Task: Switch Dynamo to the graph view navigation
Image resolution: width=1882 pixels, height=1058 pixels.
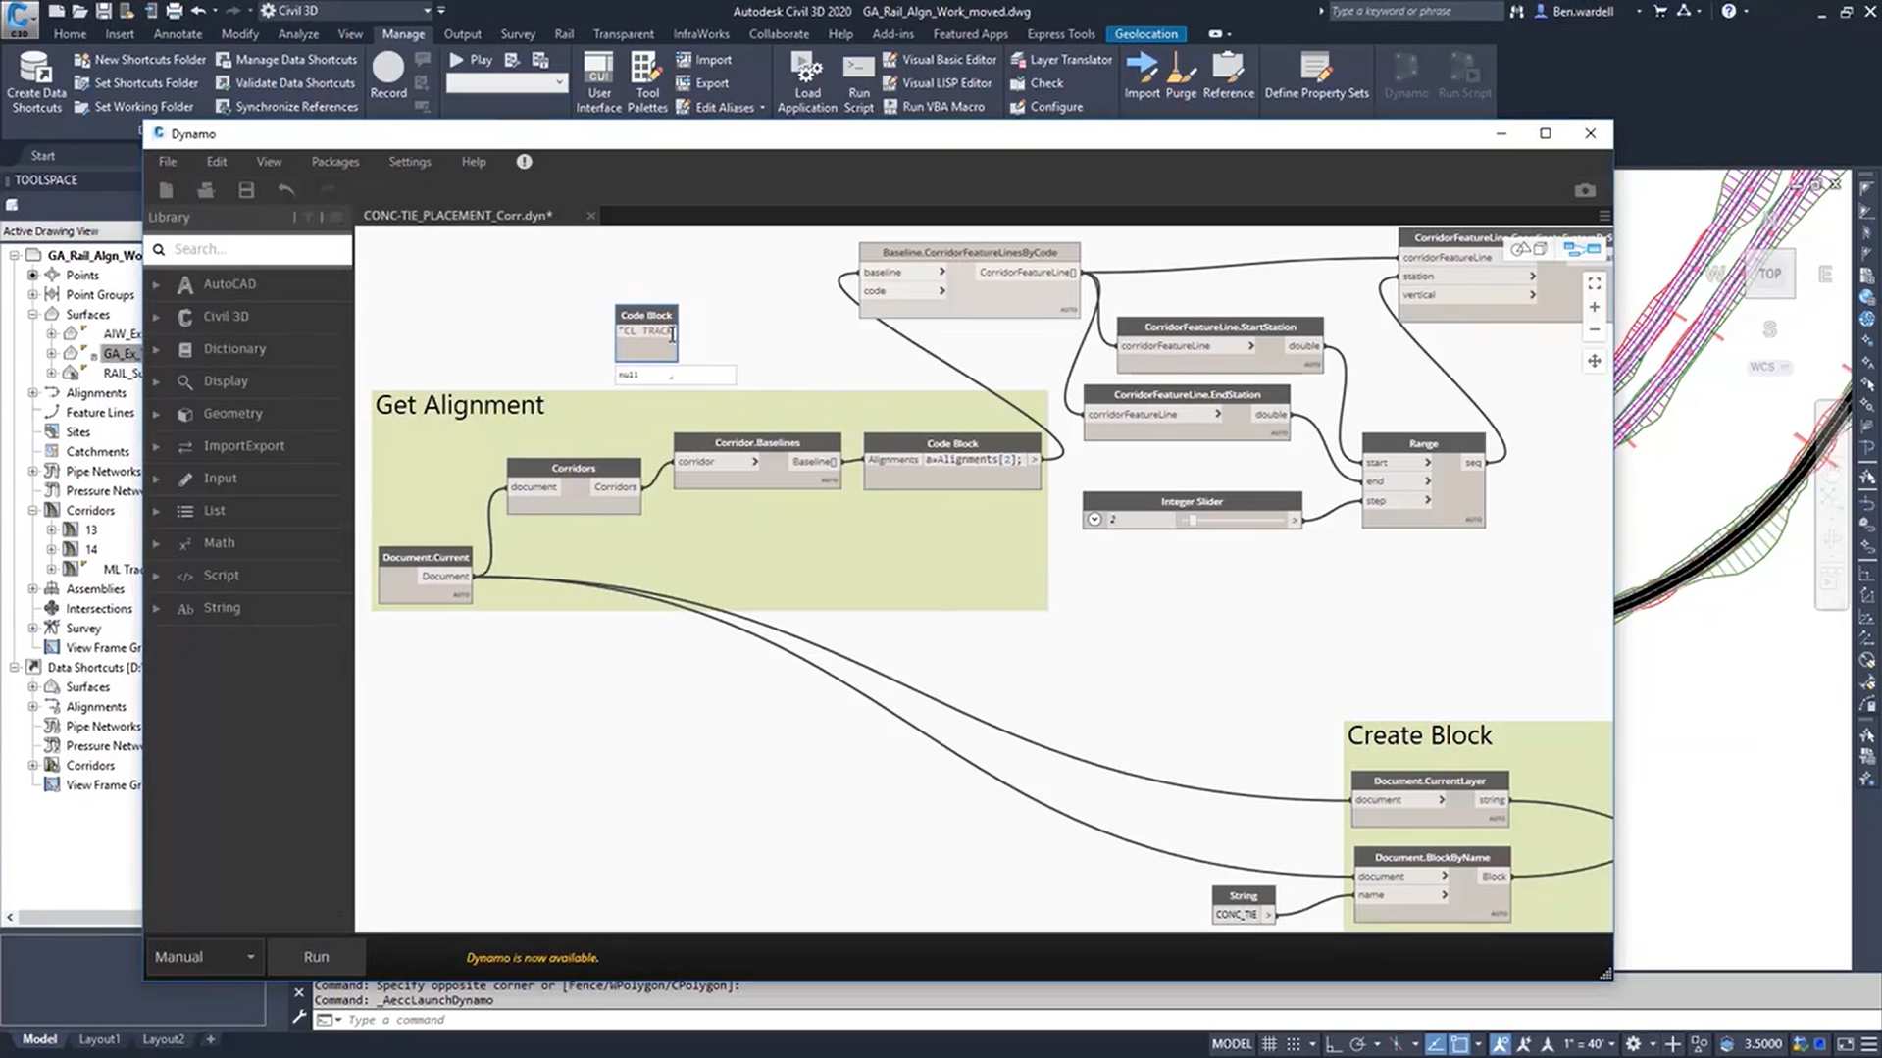Action: click(1582, 249)
